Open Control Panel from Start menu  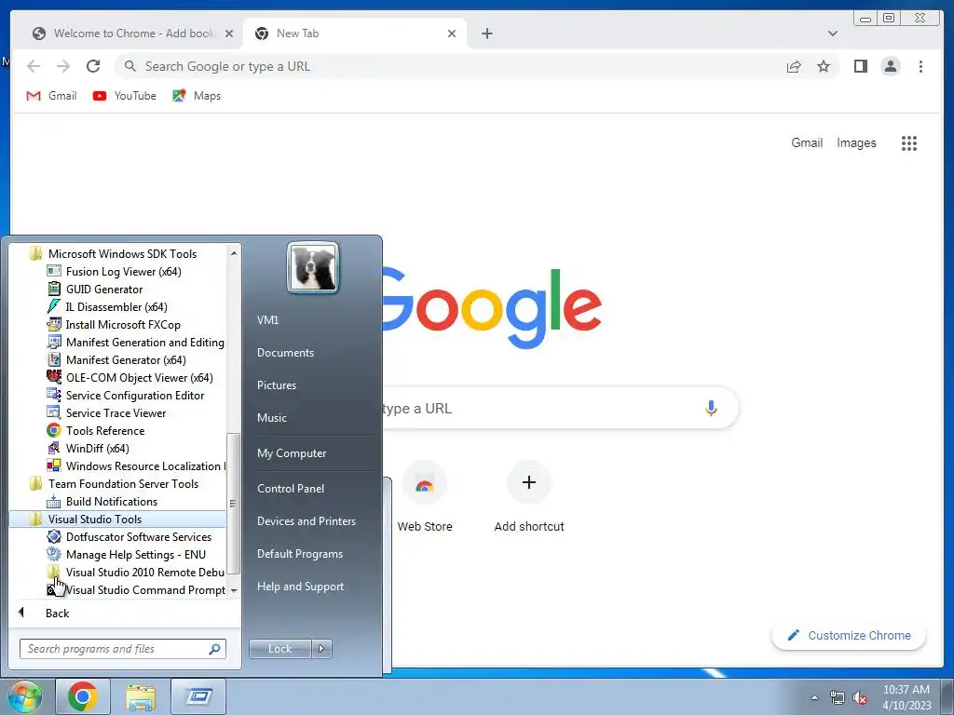coord(291,489)
